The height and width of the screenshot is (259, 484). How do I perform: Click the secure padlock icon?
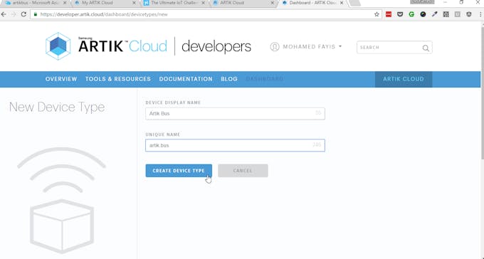point(35,14)
